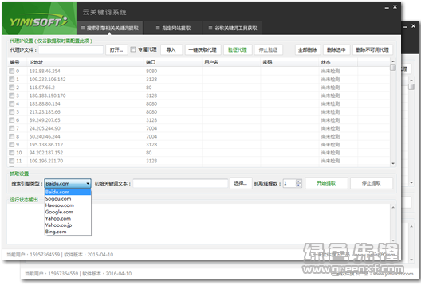Select checkbox for row 217.23.185.66
Screen dimensions: 421x289
pos(11,111)
